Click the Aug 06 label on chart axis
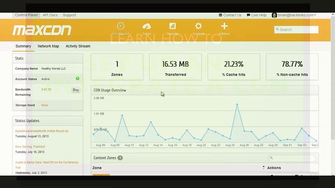 [x=100, y=145]
